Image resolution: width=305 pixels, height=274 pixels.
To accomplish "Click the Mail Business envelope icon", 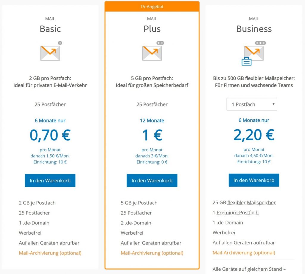I will pyautogui.click(x=254, y=53).
